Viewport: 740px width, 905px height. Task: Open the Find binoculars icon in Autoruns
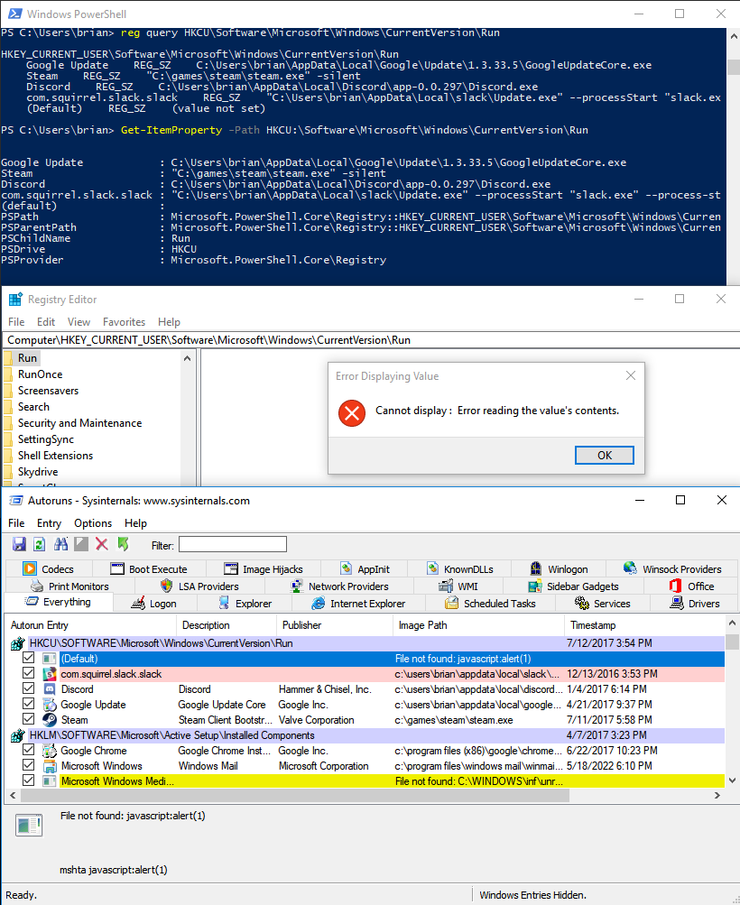pyautogui.click(x=60, y=543)
